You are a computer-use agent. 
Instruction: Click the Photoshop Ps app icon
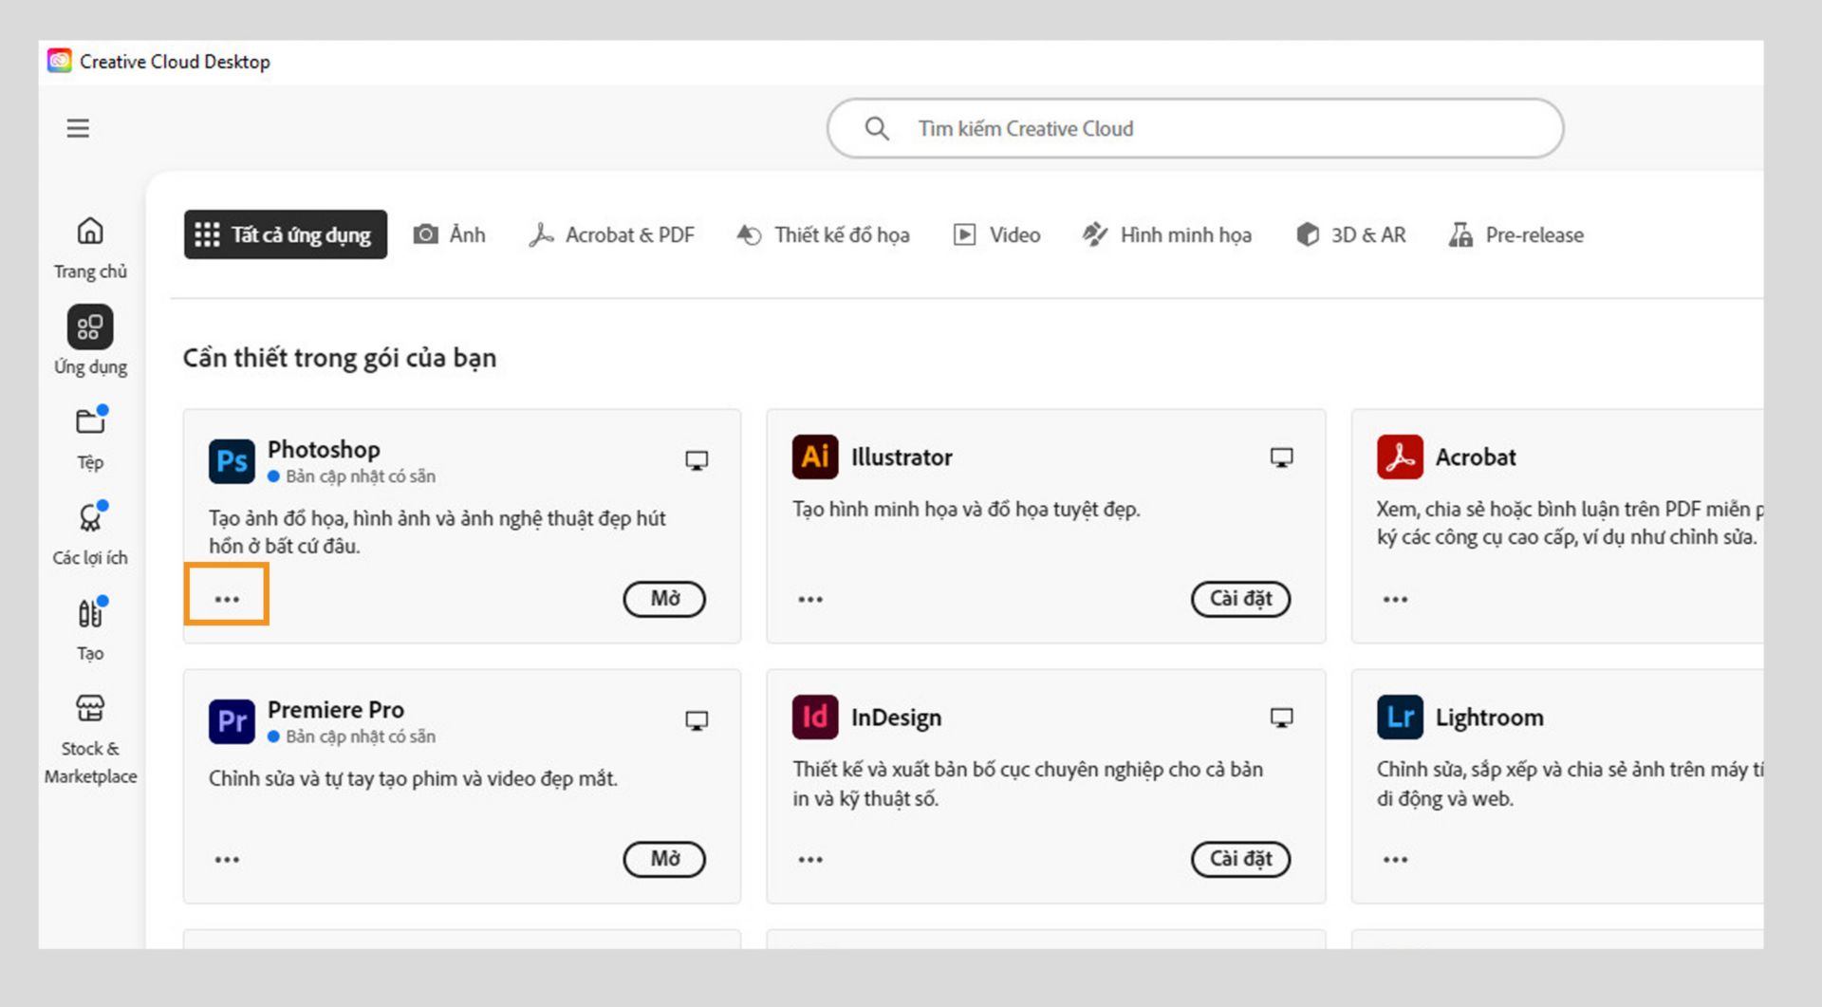pos(232,461)
